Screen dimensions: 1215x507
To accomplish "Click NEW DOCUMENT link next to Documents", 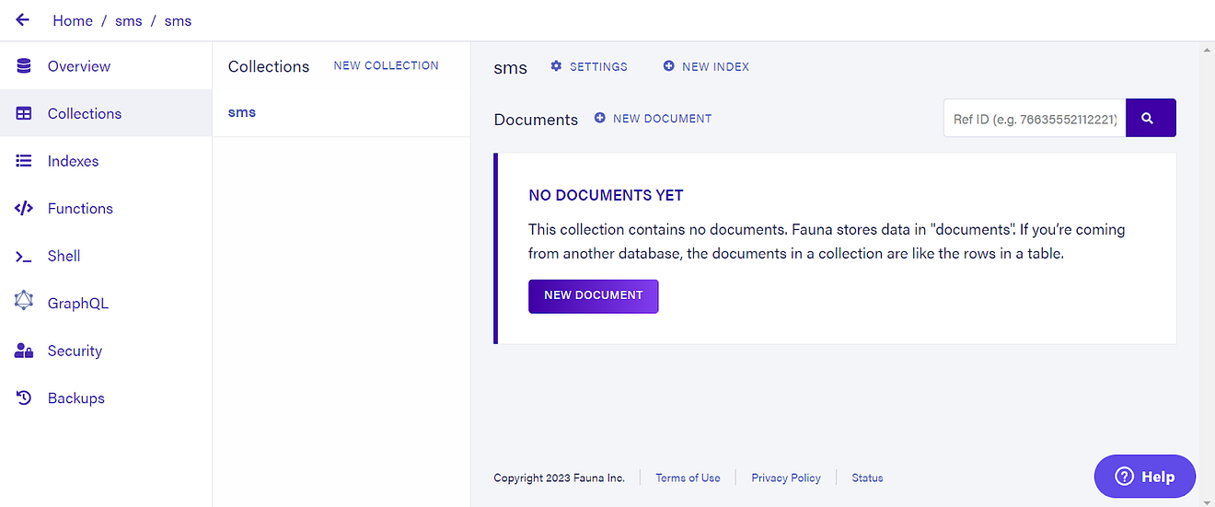I will (654, 118).
